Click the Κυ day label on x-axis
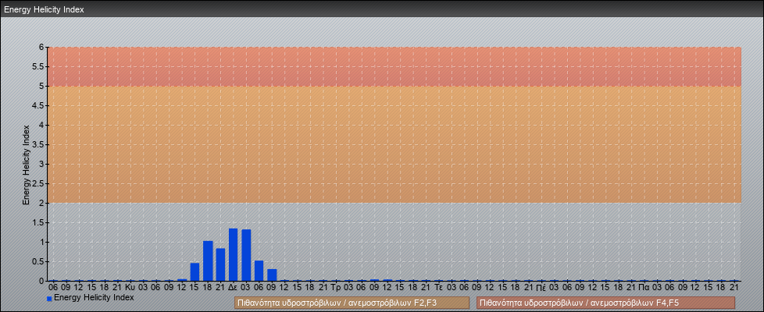 (x=130, y=287)
